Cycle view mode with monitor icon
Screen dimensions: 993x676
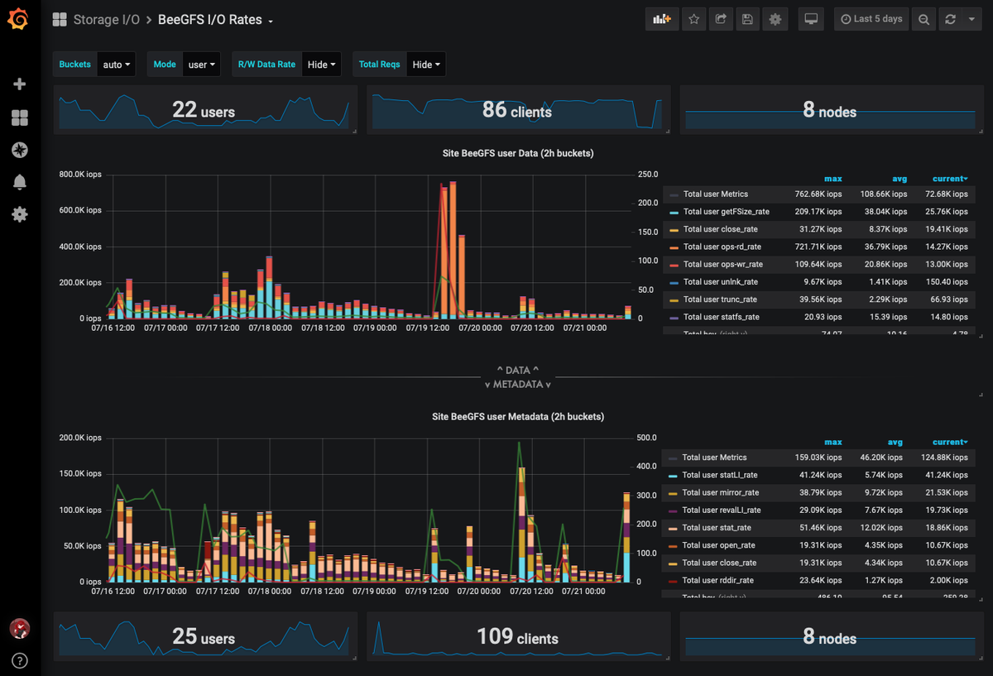(x=811, y=19)
